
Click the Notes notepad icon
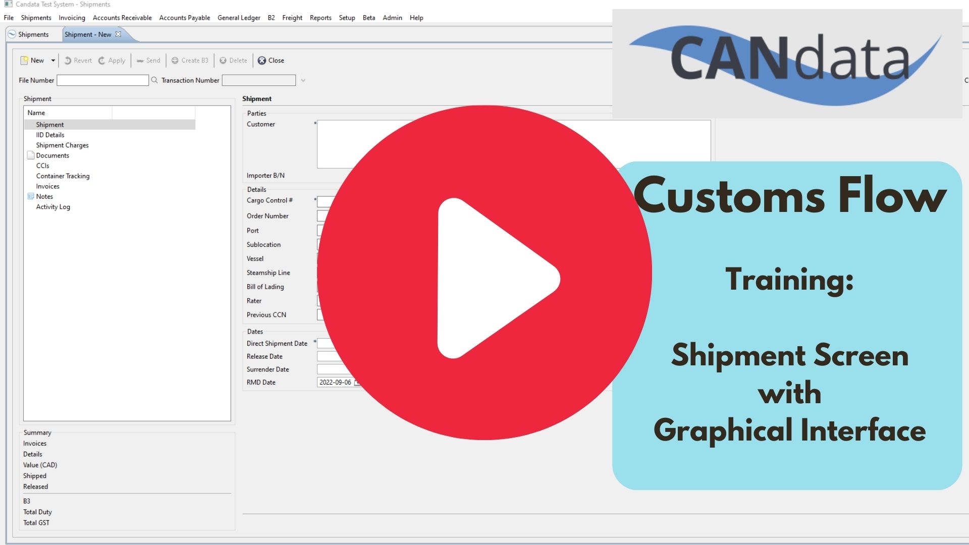31,196
